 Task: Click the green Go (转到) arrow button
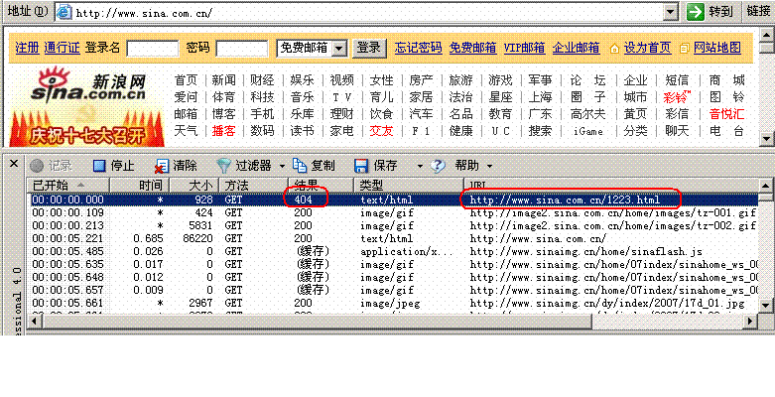coord(696,11)
